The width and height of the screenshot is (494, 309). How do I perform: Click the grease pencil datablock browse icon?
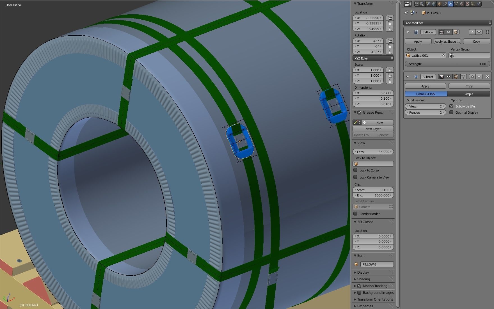coord(357,122)
